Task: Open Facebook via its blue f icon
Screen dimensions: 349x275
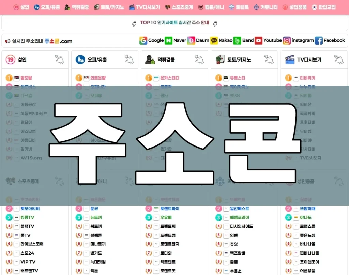Action: click(318, 40)
